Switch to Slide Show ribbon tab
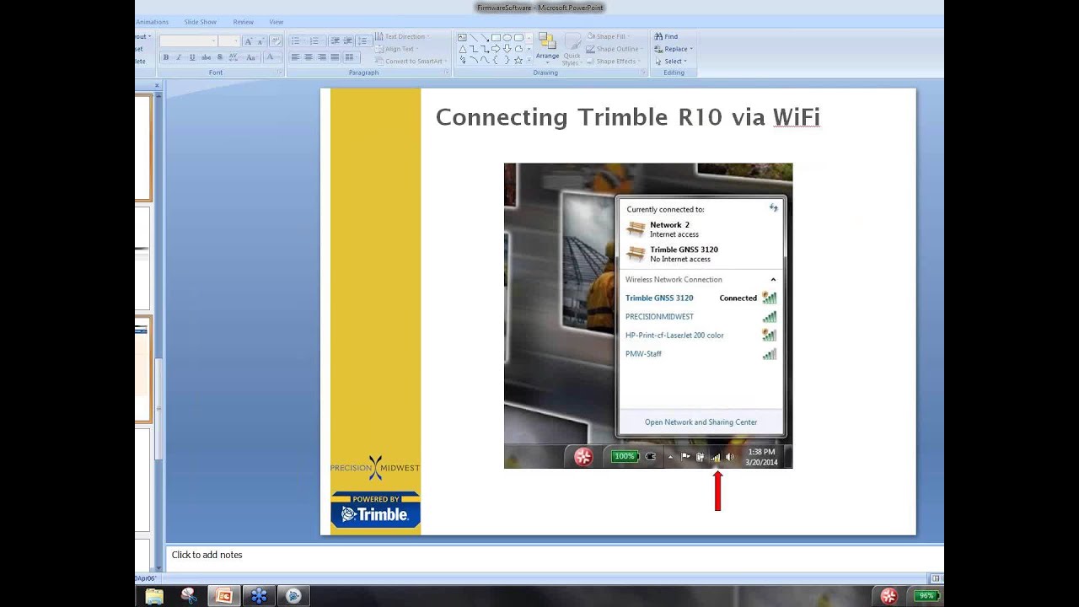This screenshot has height=607, width=1079. 201,22
